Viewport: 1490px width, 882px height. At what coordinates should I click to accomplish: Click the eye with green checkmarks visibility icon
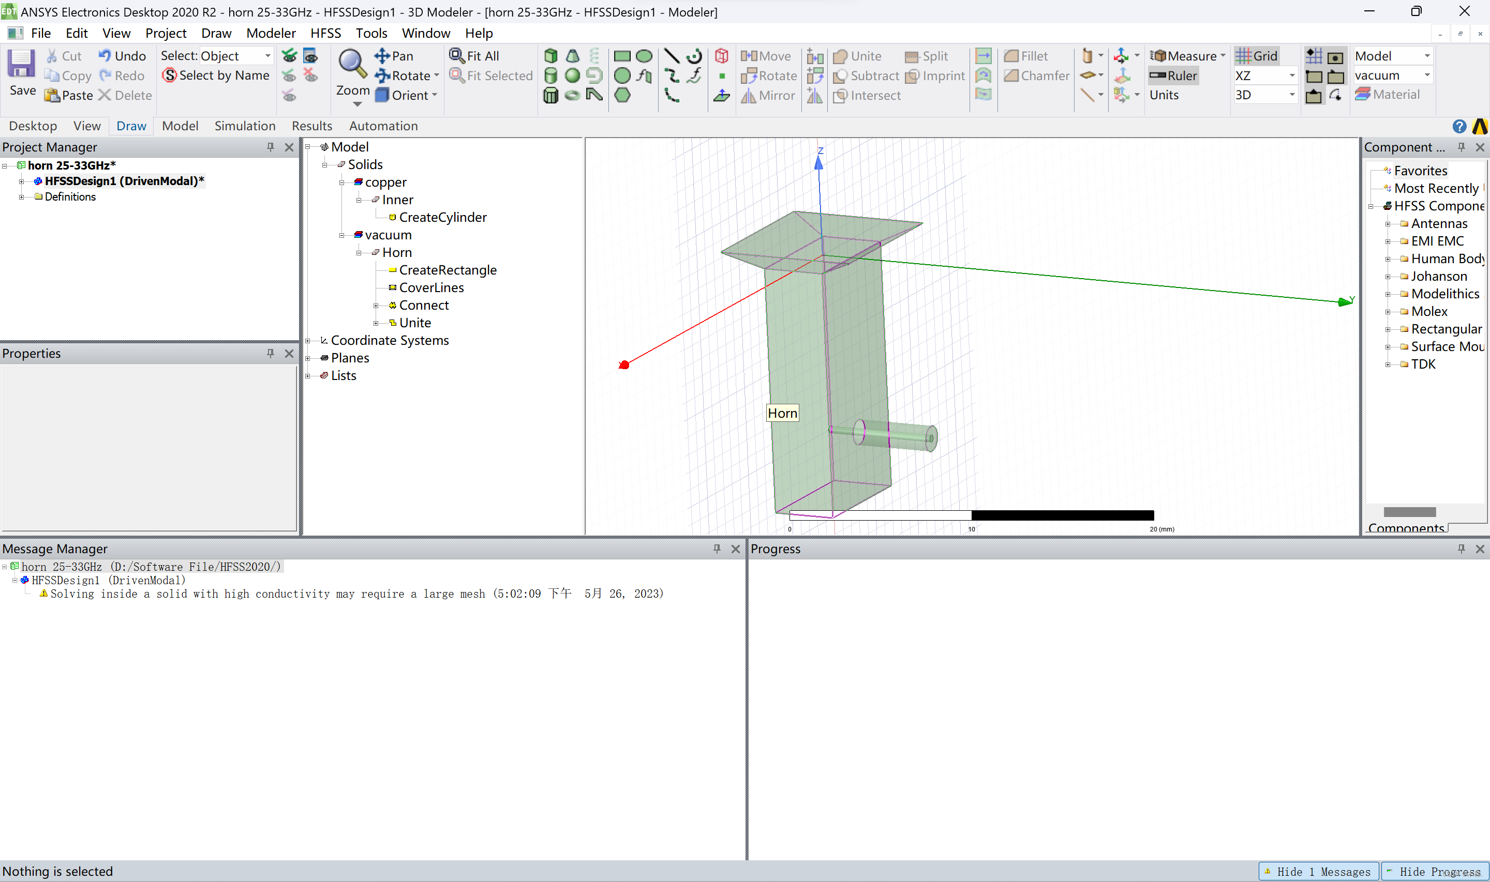289,56
